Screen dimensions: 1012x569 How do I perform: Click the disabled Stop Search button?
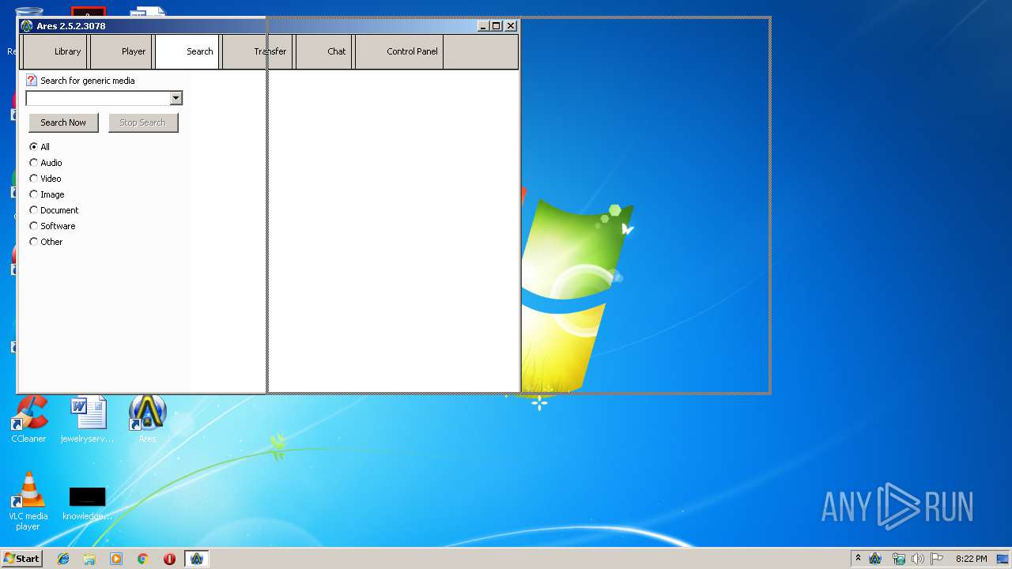coord(142,122)
